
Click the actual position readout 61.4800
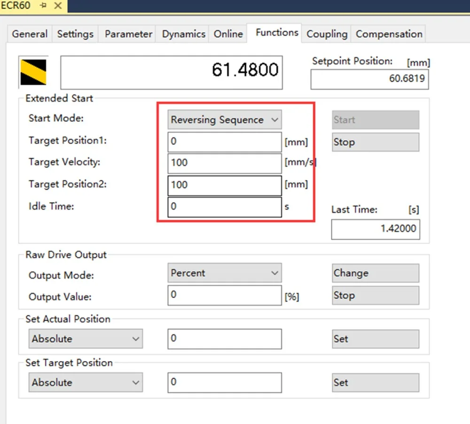[x=172, y=72]
